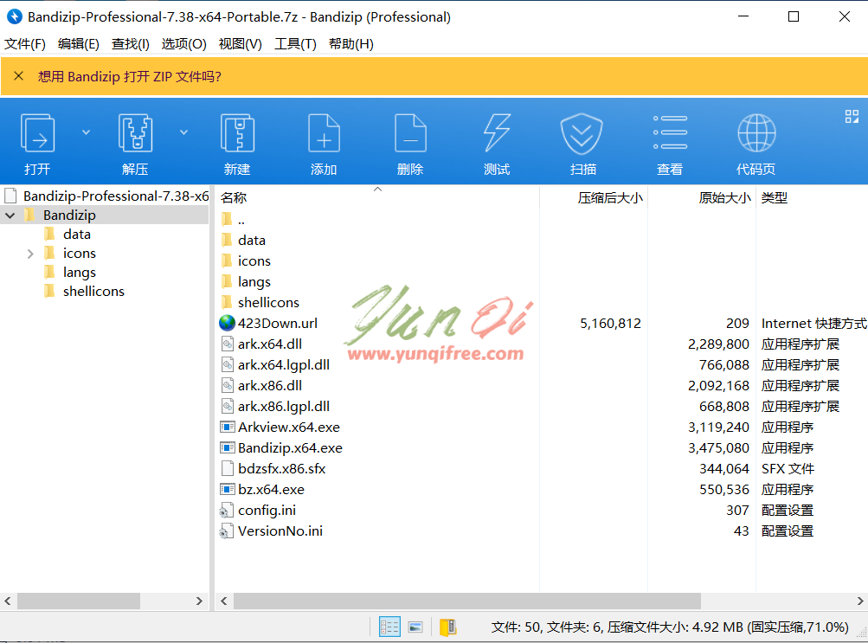The image size is (868, 643).
Task: Select ark.x64.dll file icon
Action: (227, 344)
